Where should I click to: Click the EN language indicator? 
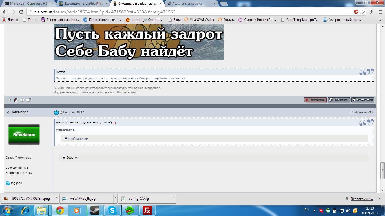point(306,210)
